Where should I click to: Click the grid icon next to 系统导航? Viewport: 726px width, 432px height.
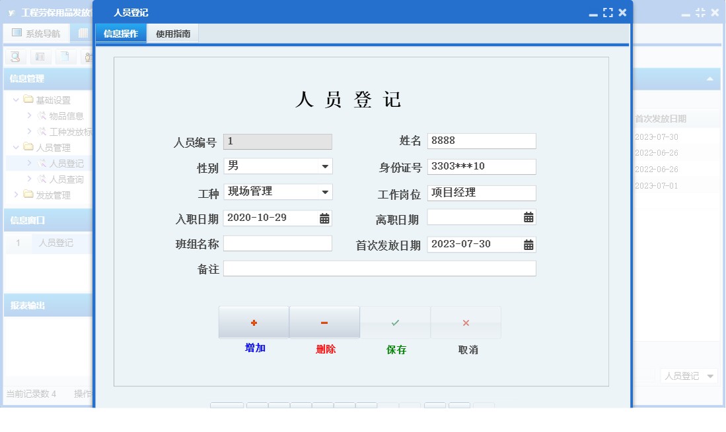coord(81,33)
